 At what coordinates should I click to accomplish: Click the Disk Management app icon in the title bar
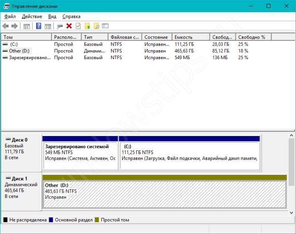(6, 6)
